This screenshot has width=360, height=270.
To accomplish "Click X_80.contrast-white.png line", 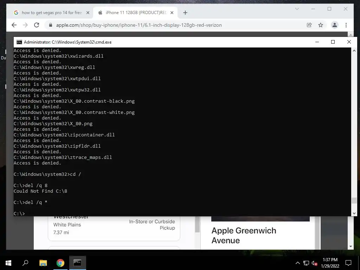I will pyautogui.click(x=74, y=112).
